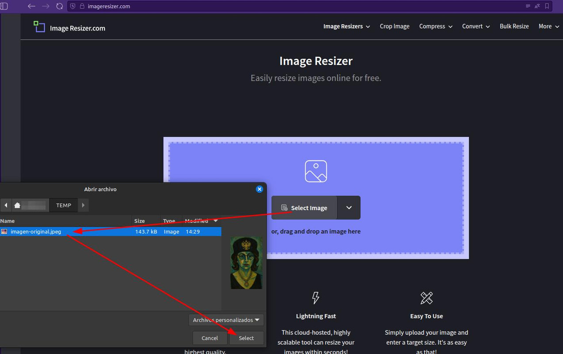
Task: Click the Select Image button
Action: click(x=304, y=208)
